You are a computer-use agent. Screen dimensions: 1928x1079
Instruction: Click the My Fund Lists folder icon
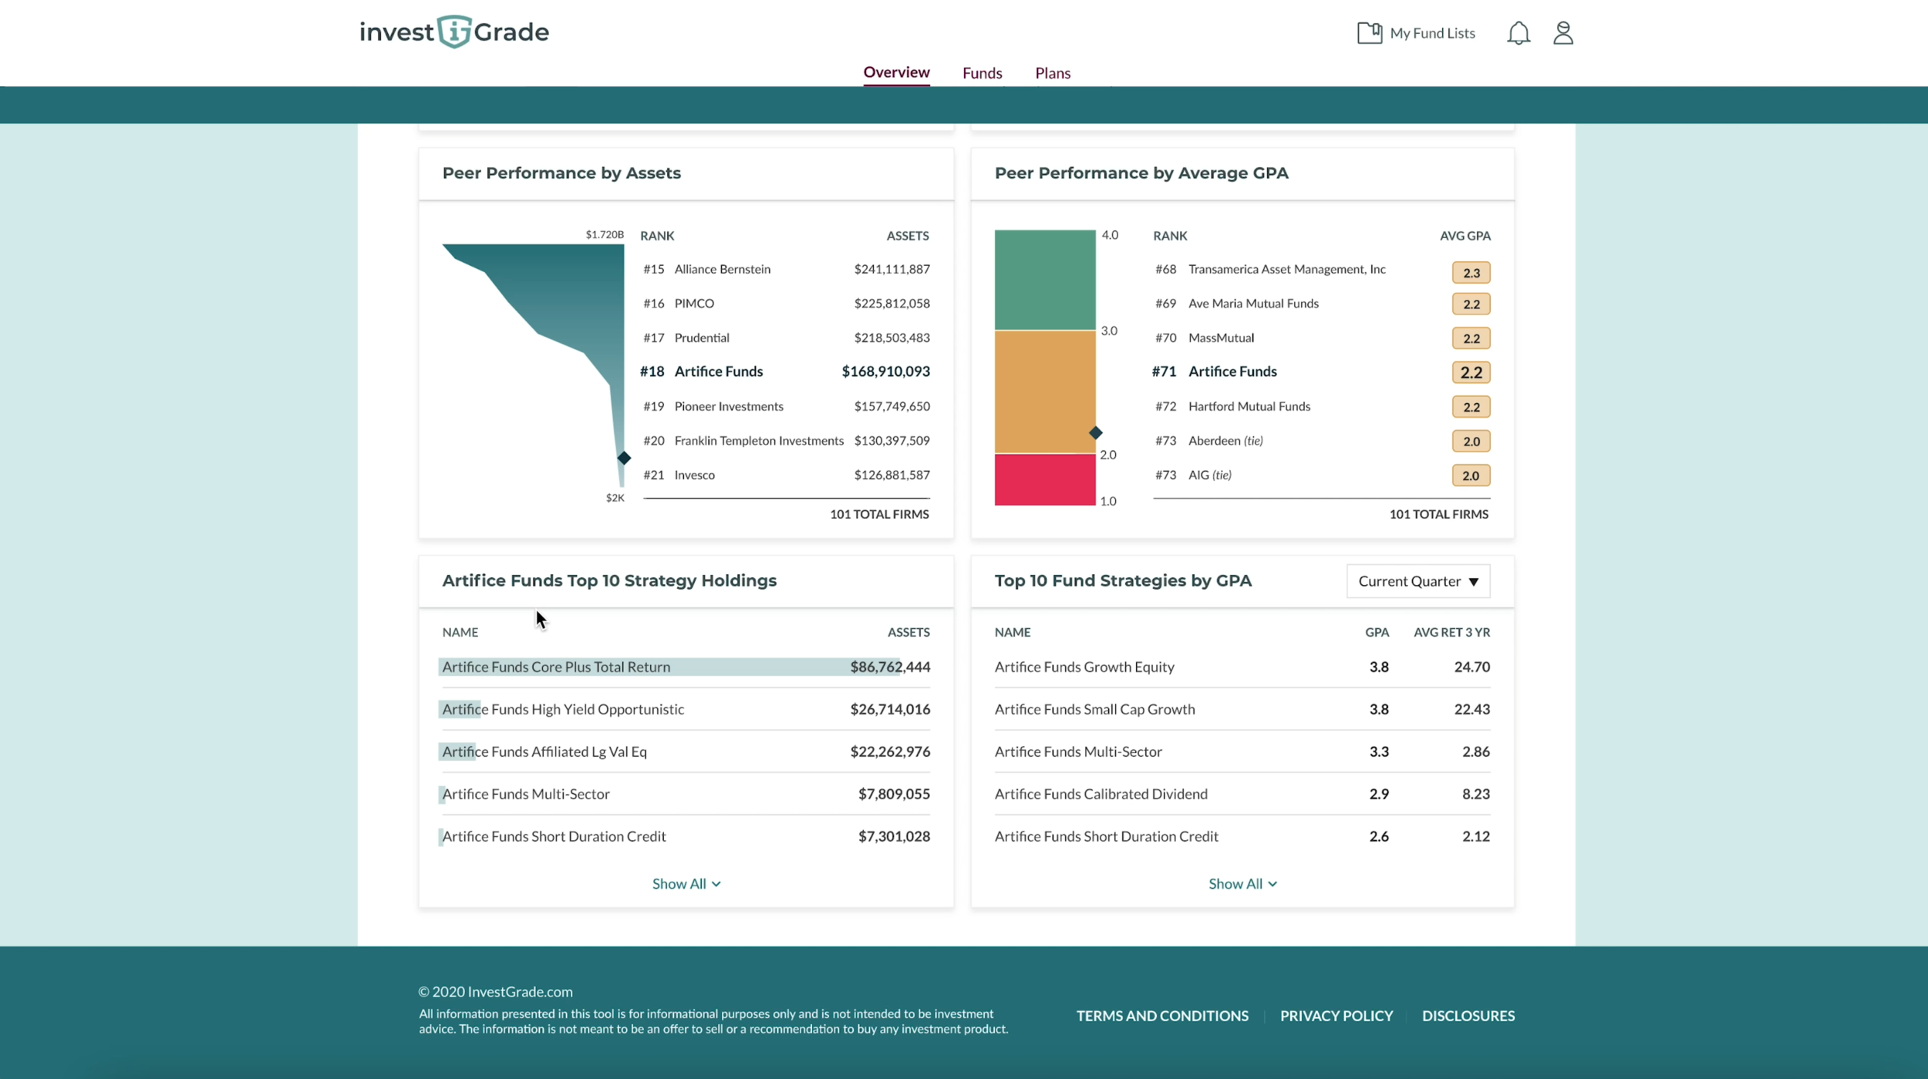[x=1369, y=32]
